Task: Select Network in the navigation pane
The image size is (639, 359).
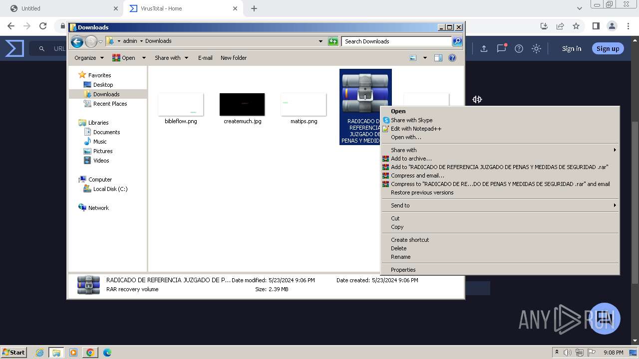Action: click(98, 208)
